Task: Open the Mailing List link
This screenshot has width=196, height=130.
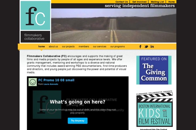Action: pyautogui.click(x=157, y=2)
